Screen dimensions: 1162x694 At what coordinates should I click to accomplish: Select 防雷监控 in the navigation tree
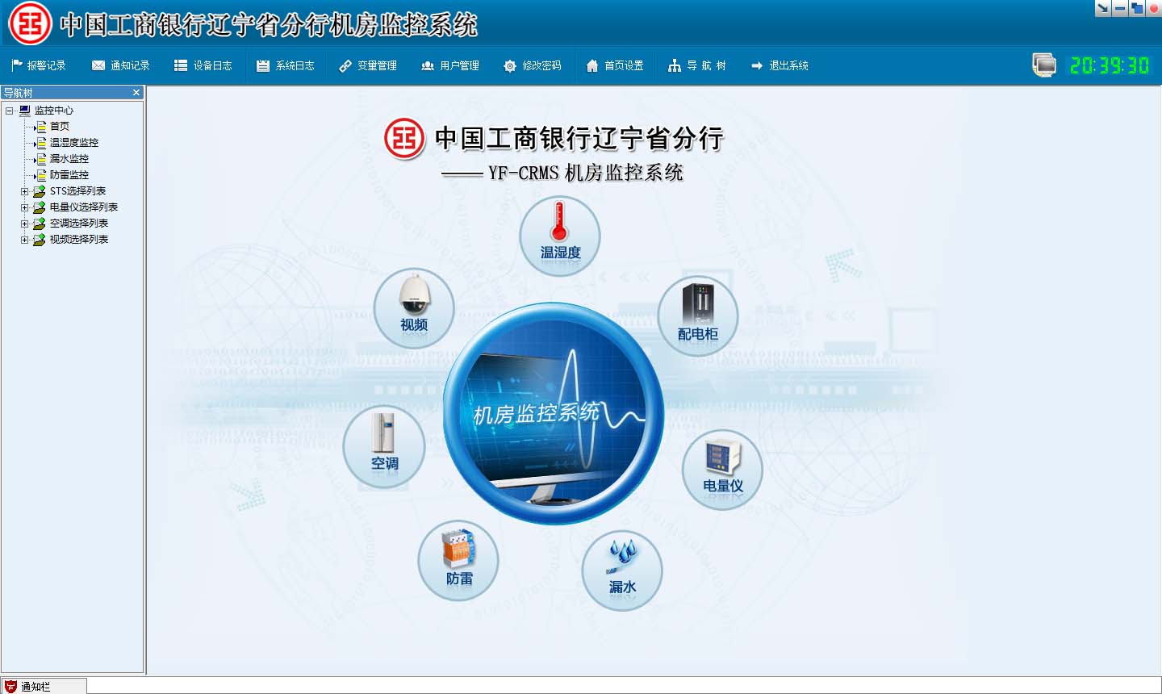point(69,175)
